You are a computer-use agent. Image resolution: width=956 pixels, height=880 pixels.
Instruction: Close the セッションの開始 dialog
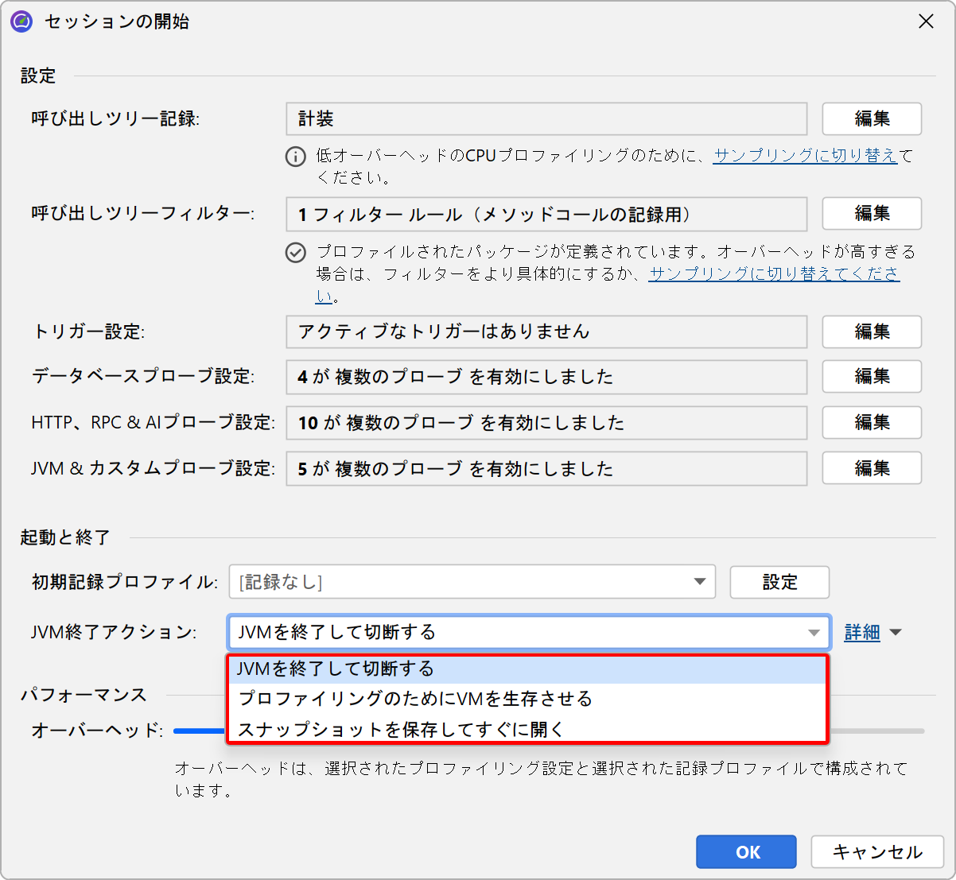coord(926,21)
